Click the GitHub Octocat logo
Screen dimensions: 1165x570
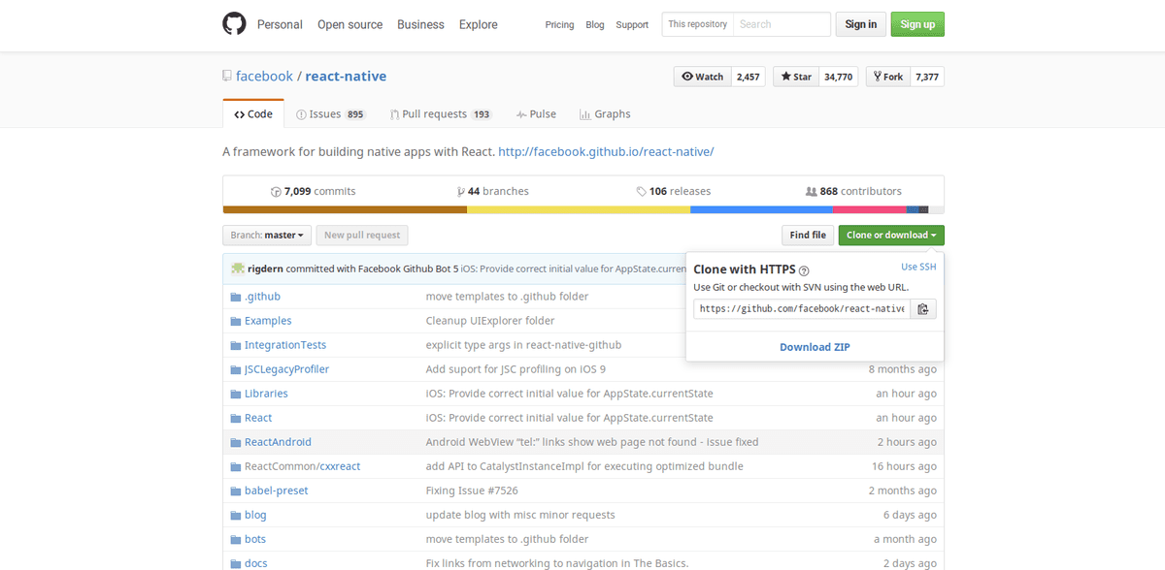[234, 24]
